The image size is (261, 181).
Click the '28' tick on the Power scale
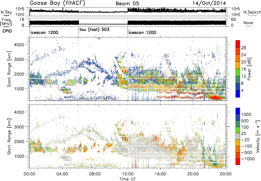243,48
